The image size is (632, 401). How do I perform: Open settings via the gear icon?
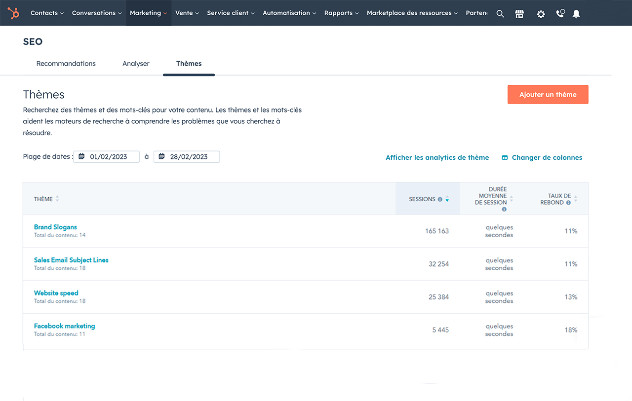(541, 14)
